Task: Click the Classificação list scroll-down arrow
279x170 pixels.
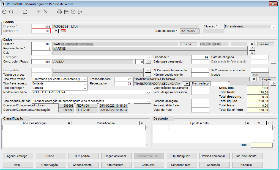Action: click(x=147, y=145)
